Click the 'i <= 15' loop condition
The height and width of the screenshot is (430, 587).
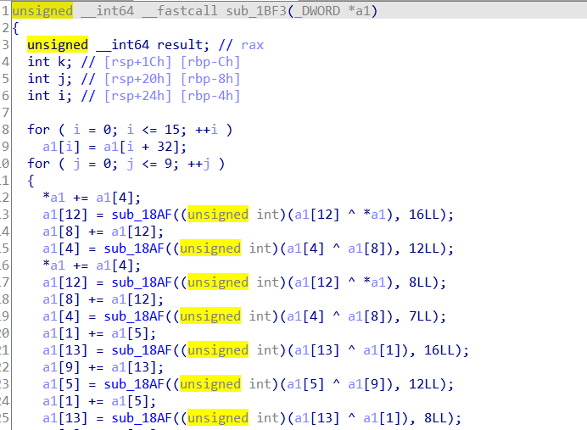(156, 130)
